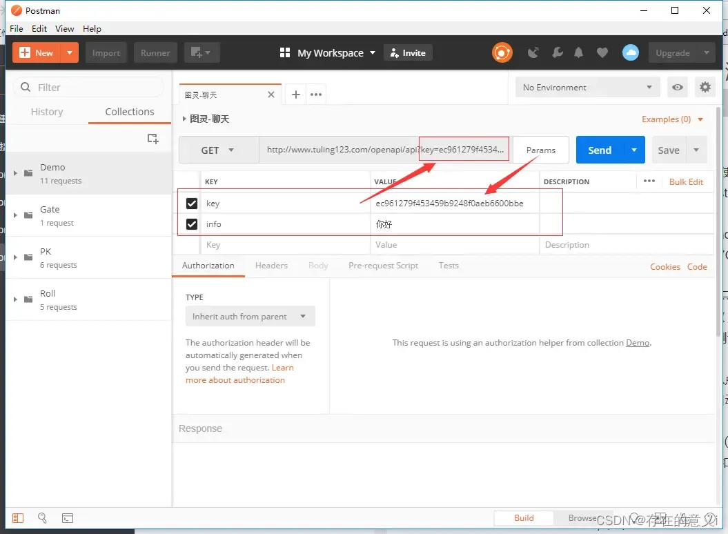The width and height of the screenshot is (728, 534).
Task: Click the Save button
Action: (x=669, y=150)
